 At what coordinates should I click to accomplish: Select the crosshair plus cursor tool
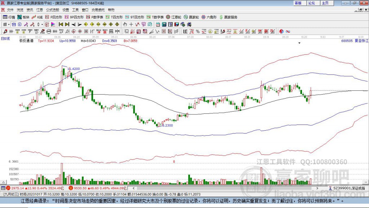click(x=131, y=24)
